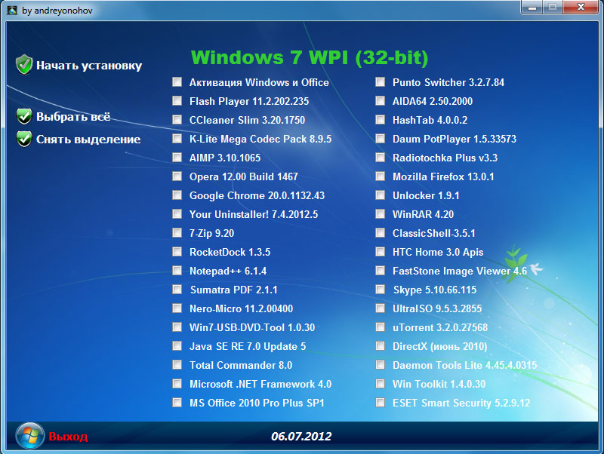Screen dimensions: 604x454
Task: Tick the Skype 5.10.66.115 checkbox
Action: pyautogui.click(x=381, y=290)
